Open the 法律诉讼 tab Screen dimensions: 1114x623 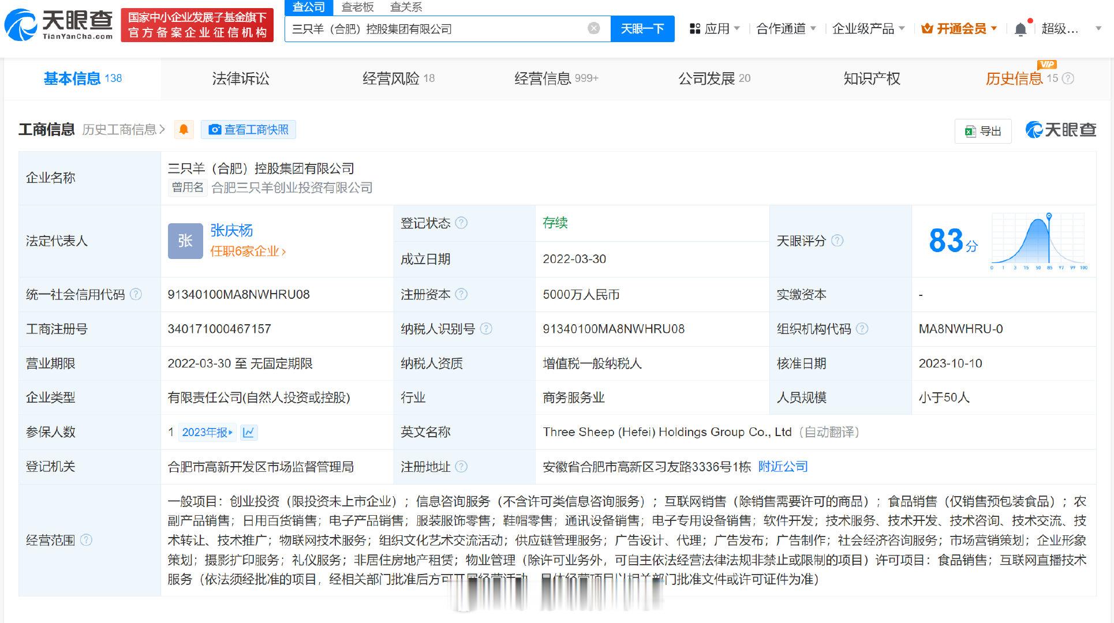[x=241, y=78]
